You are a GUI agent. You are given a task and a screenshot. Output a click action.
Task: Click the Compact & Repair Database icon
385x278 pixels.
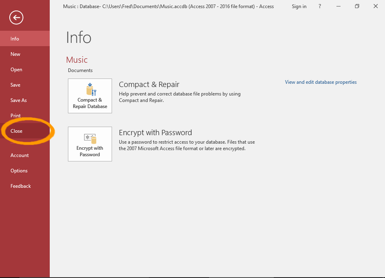click(90, 95)
